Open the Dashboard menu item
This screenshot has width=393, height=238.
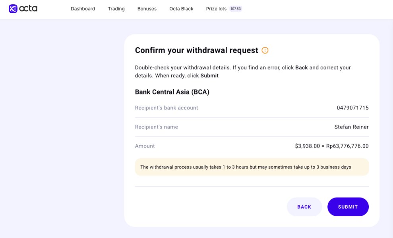point(83,9)
